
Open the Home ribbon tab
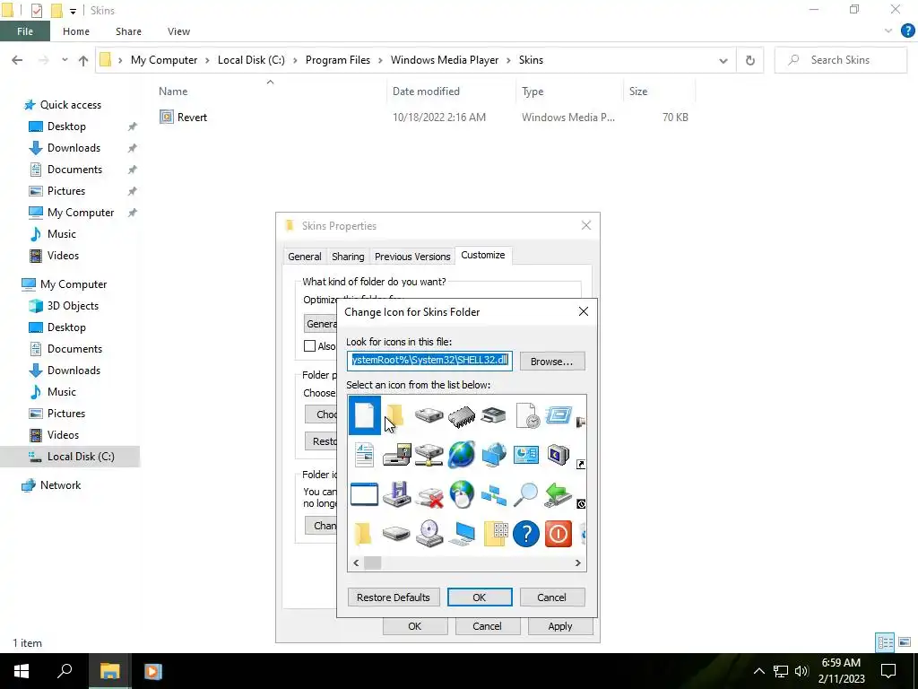coord(76,31)
